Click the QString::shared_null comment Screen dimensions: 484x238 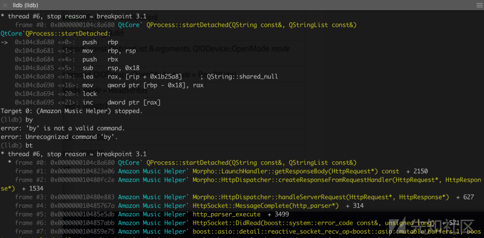(239, 77)
